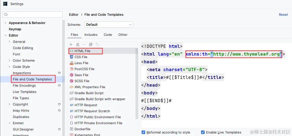Click the Less File icon
Screen dimensions: 292x136
tap(71, 63)
